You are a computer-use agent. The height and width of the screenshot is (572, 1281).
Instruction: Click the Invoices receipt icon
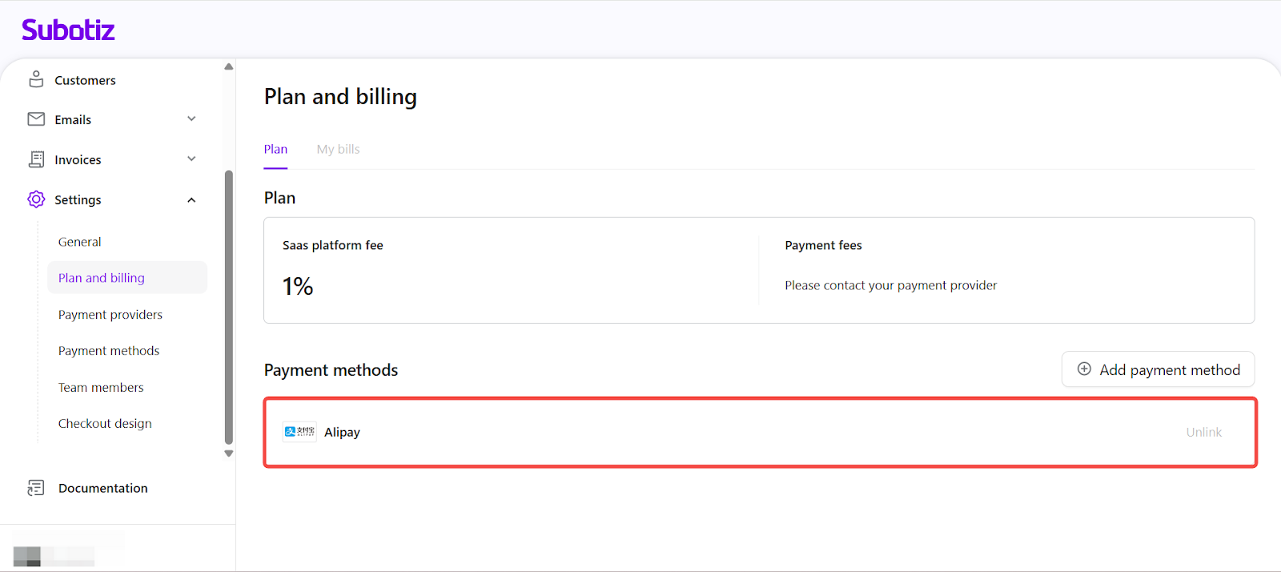tap(36, 159)
